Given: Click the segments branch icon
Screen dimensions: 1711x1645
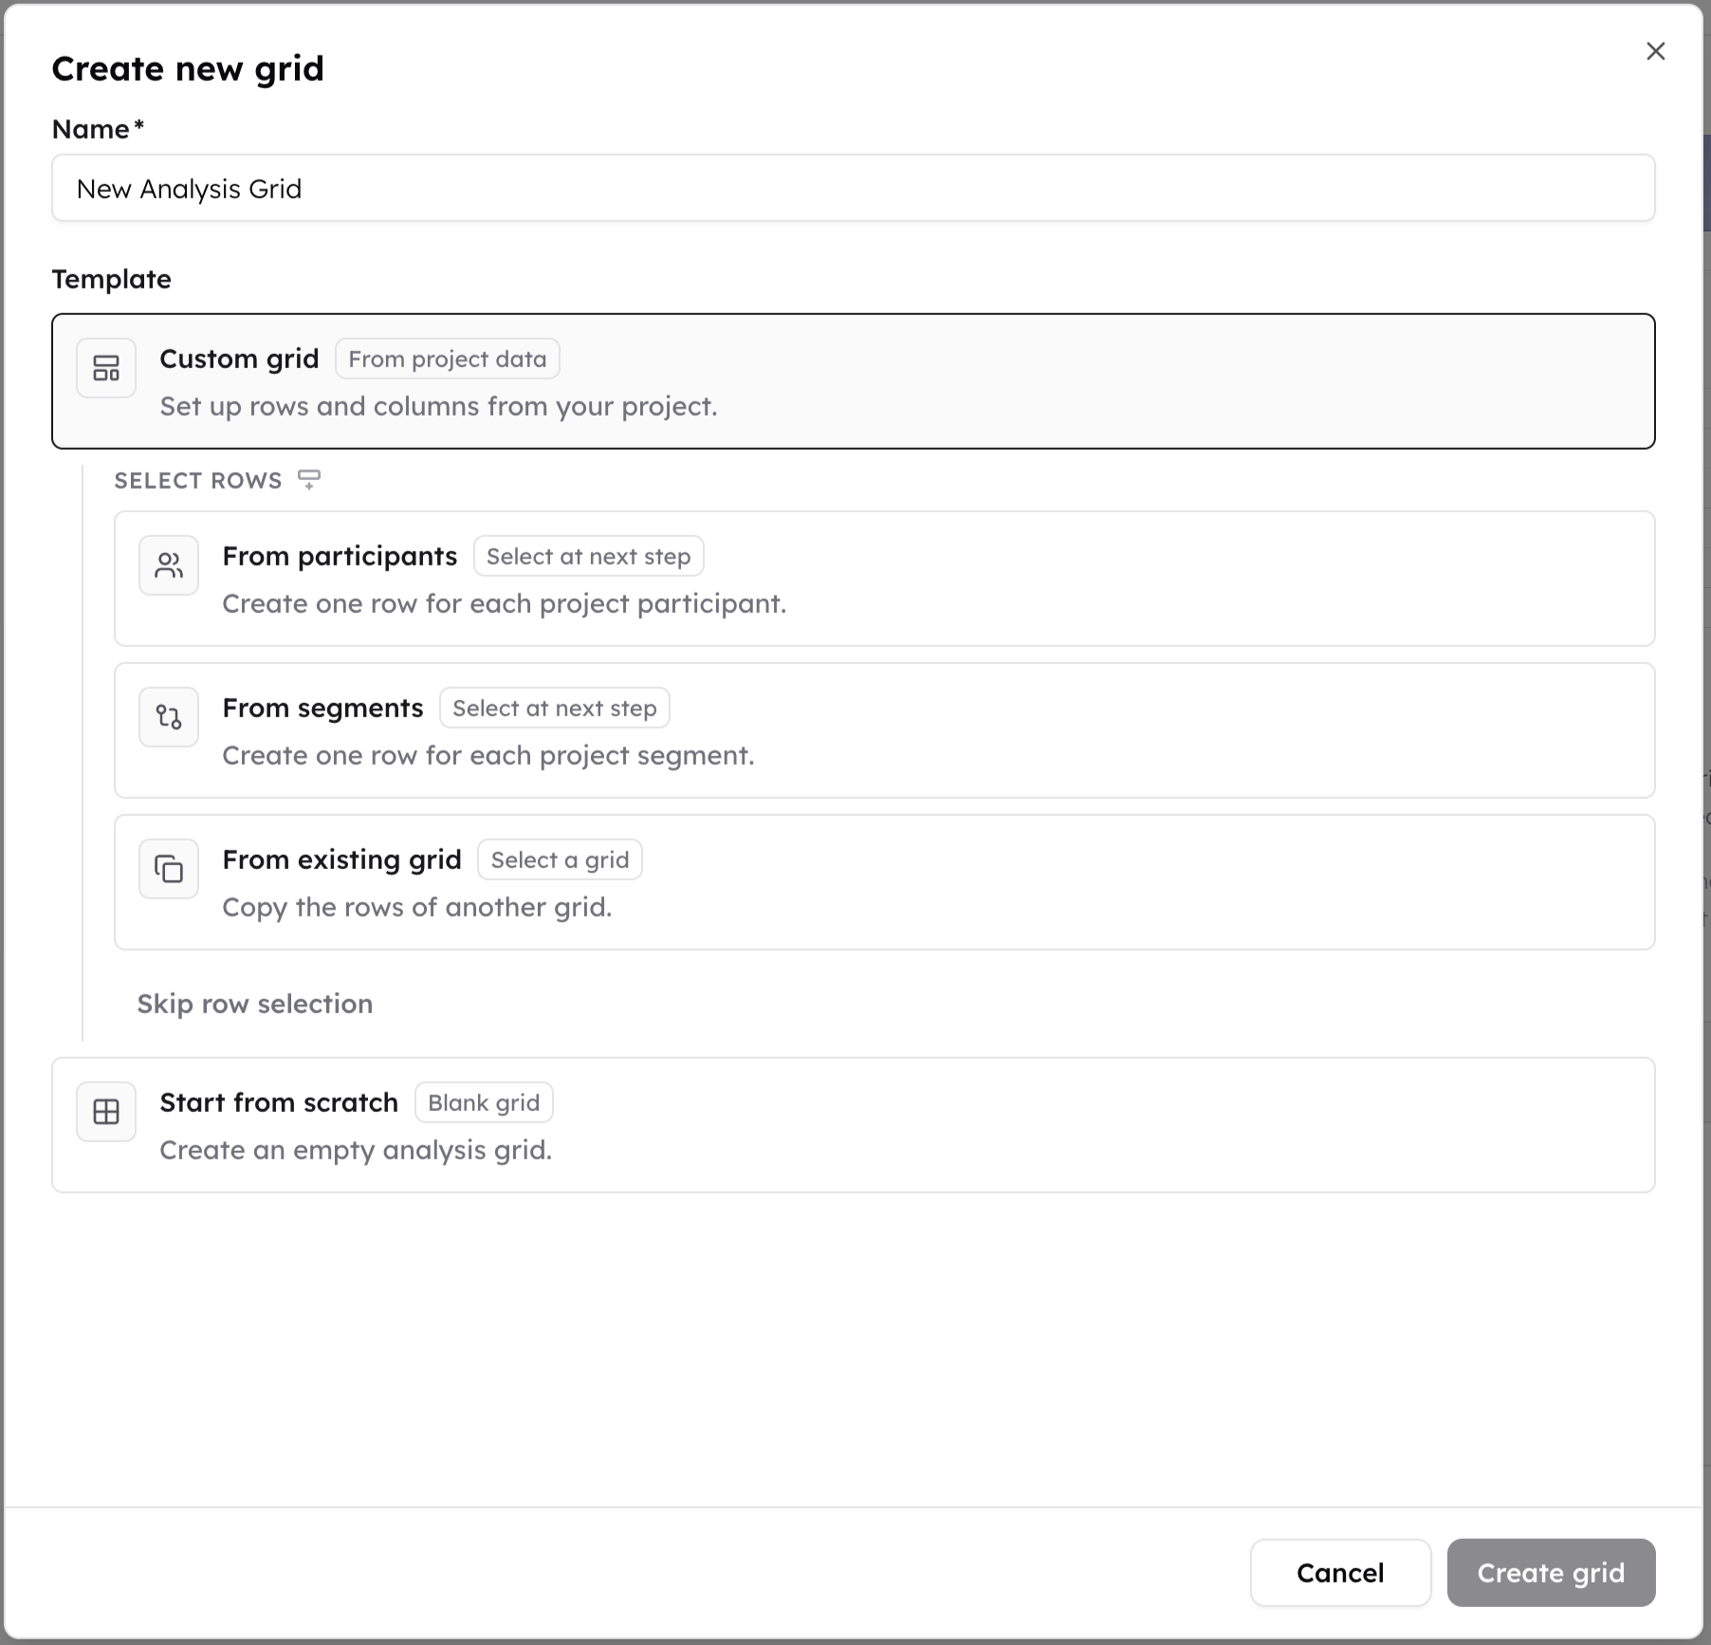Looking at the screenshot, I should click(169, 717).
